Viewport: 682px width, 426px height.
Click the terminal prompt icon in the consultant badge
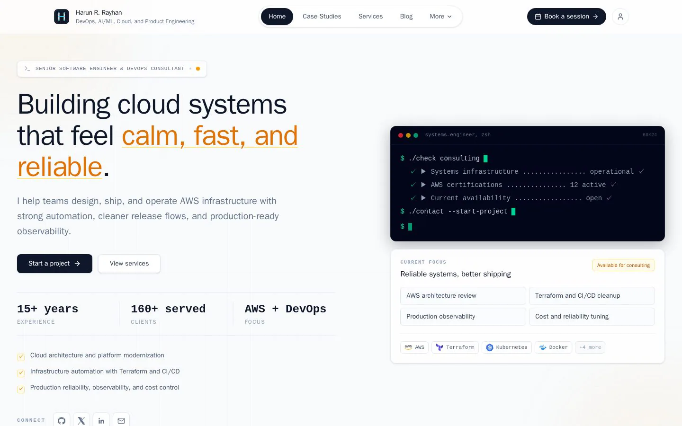pos(27,69)
